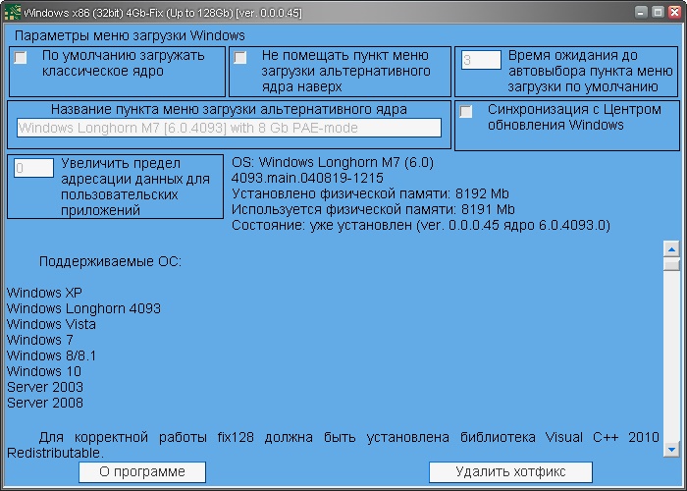Image resolution: width=687 pixels, height=491 pixels.
Task: Click the boot menu timeout field showing 3
Action: click(x=481, y=60)
